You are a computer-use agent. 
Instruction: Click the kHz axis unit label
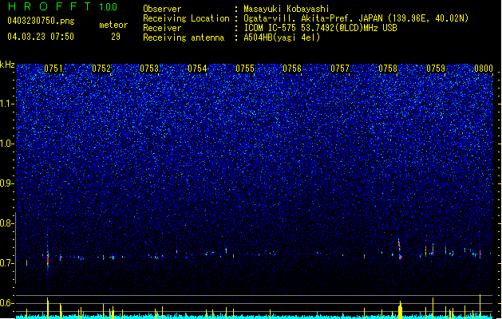[7, 65]
